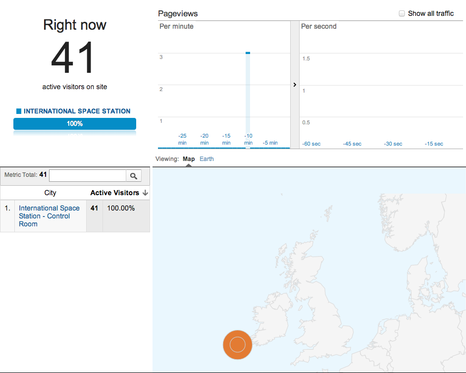The width and height of the screenshot is (466, 373).
Task: Click the magnifying glass search button
Action: coord(134,176)
